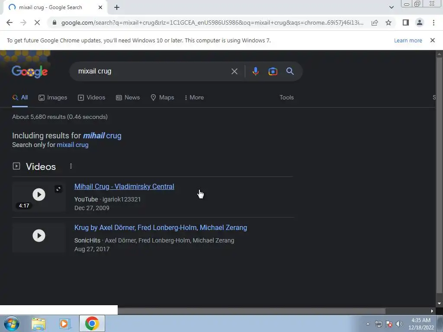This screenshot has width=443, height=332.
Task: Close the mixail crug tab
Action: (100, 7)
